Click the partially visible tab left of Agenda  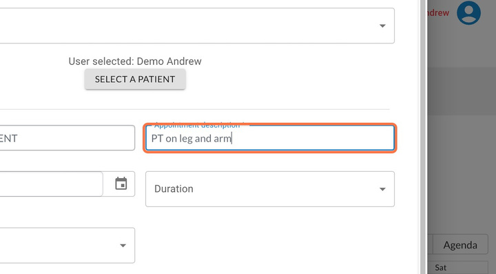point(430,244)
